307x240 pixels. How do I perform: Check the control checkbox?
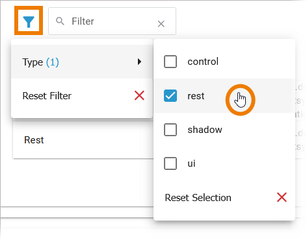point(170,62)
